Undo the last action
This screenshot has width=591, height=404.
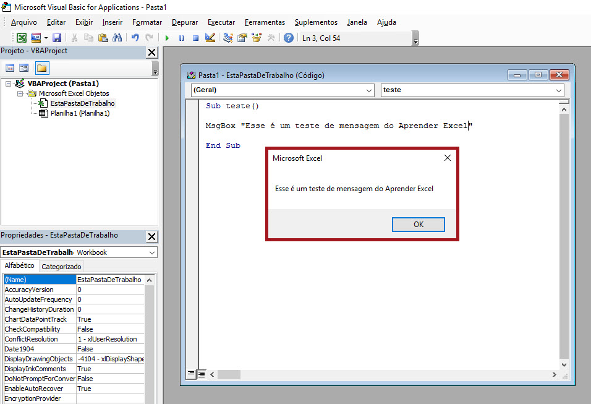click(x=135, y=38)
